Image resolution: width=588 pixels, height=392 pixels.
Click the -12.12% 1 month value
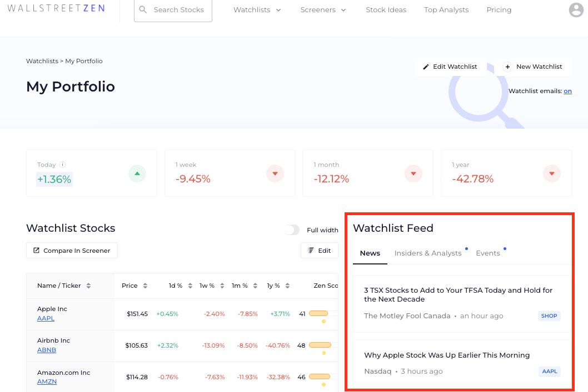pos(331,179)
